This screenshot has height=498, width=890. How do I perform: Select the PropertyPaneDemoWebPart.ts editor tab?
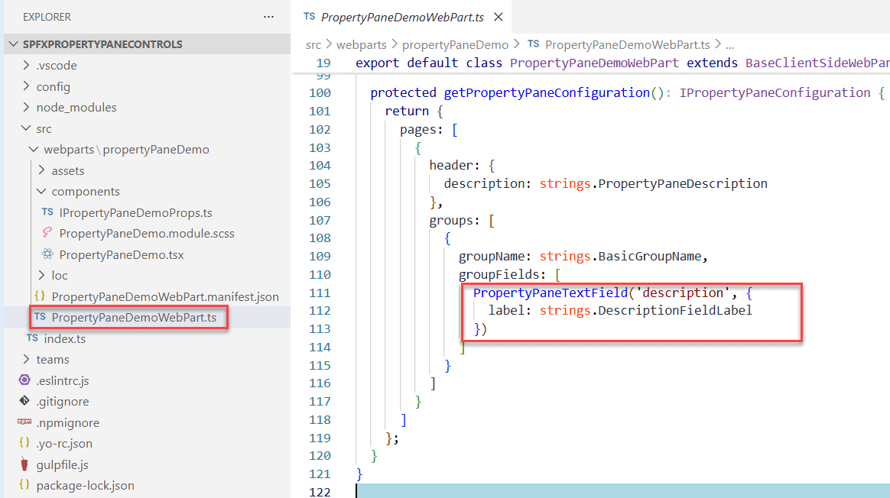tap(402, 17)
